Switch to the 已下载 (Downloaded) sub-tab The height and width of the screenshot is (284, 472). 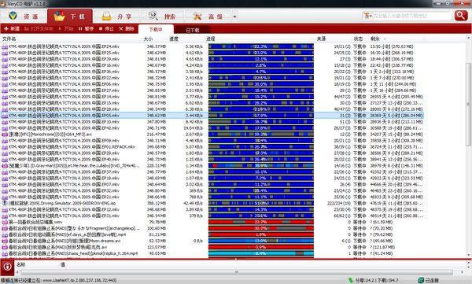click(x=193, y=30)
